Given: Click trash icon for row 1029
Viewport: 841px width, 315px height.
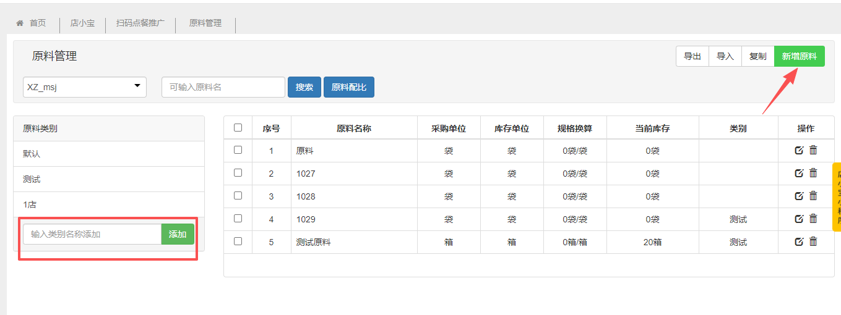Looking at the screenshot, I should point(813,219).
